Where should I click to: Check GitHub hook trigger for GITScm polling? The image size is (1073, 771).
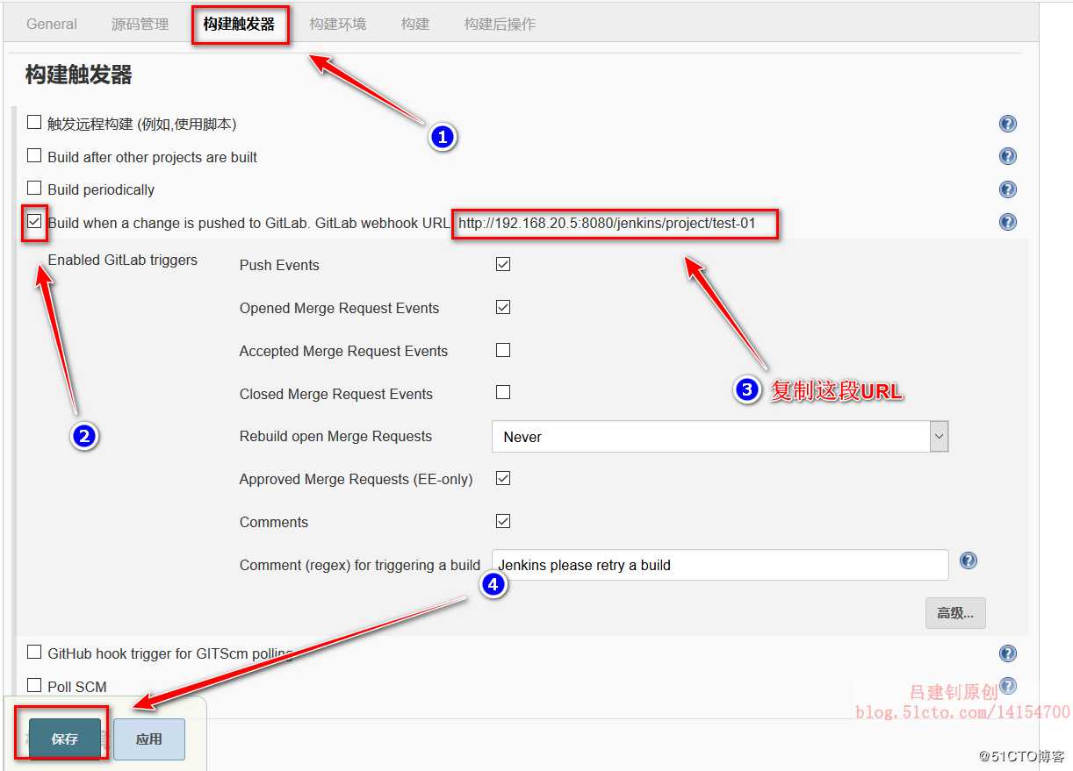click(34, 653)
